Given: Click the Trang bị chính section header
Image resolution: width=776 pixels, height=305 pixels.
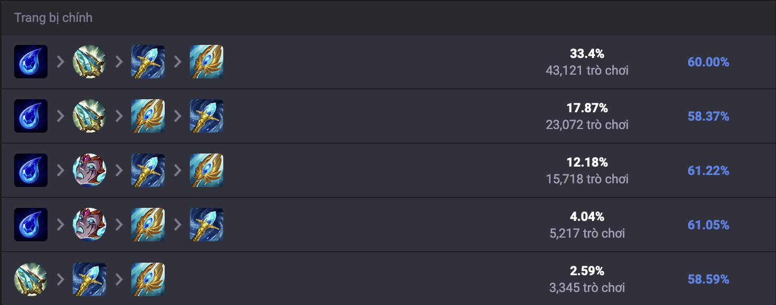Looking at the screenshot, I should (x=53, y=18).
